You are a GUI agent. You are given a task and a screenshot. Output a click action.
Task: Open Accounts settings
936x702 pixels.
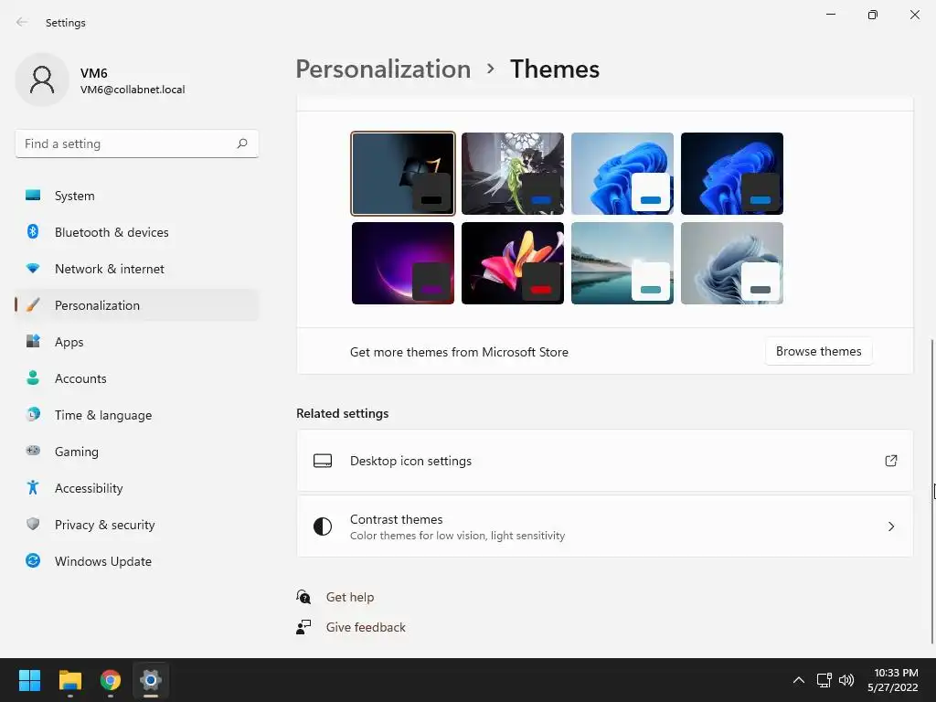pos(137,378)
